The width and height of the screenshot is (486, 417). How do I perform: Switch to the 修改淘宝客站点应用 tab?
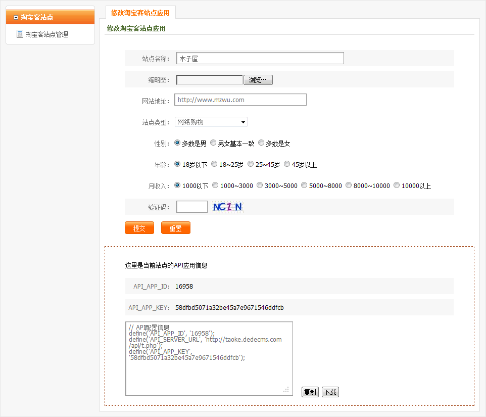[x=140, y=13]
